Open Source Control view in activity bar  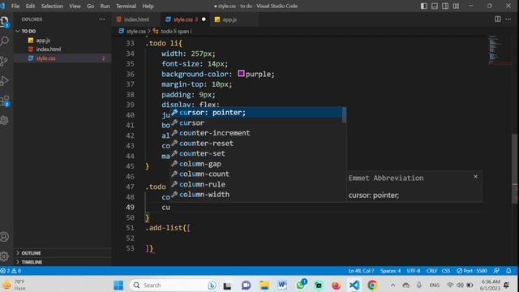5,61
